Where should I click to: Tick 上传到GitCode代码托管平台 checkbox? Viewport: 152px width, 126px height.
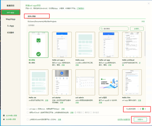[x=28, y=119]
